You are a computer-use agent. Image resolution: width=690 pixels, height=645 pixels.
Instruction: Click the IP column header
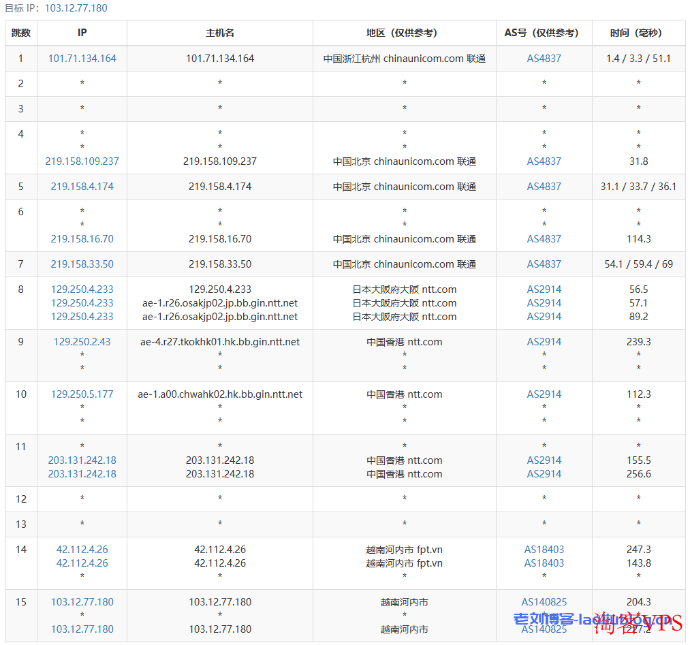point(82,33)
